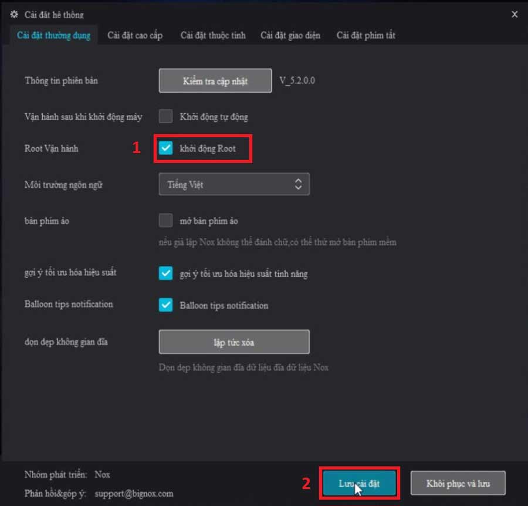Click the lập tức xóa button
This screenshot has width=528, height=506.
233,342
